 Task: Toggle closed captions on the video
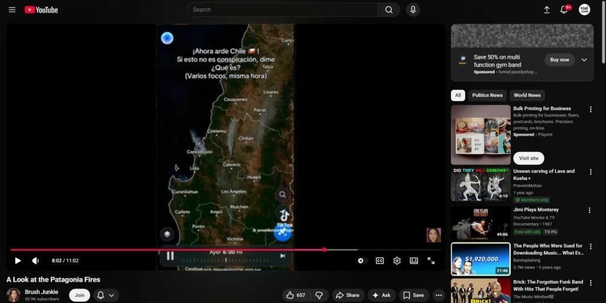click(380, 260)
